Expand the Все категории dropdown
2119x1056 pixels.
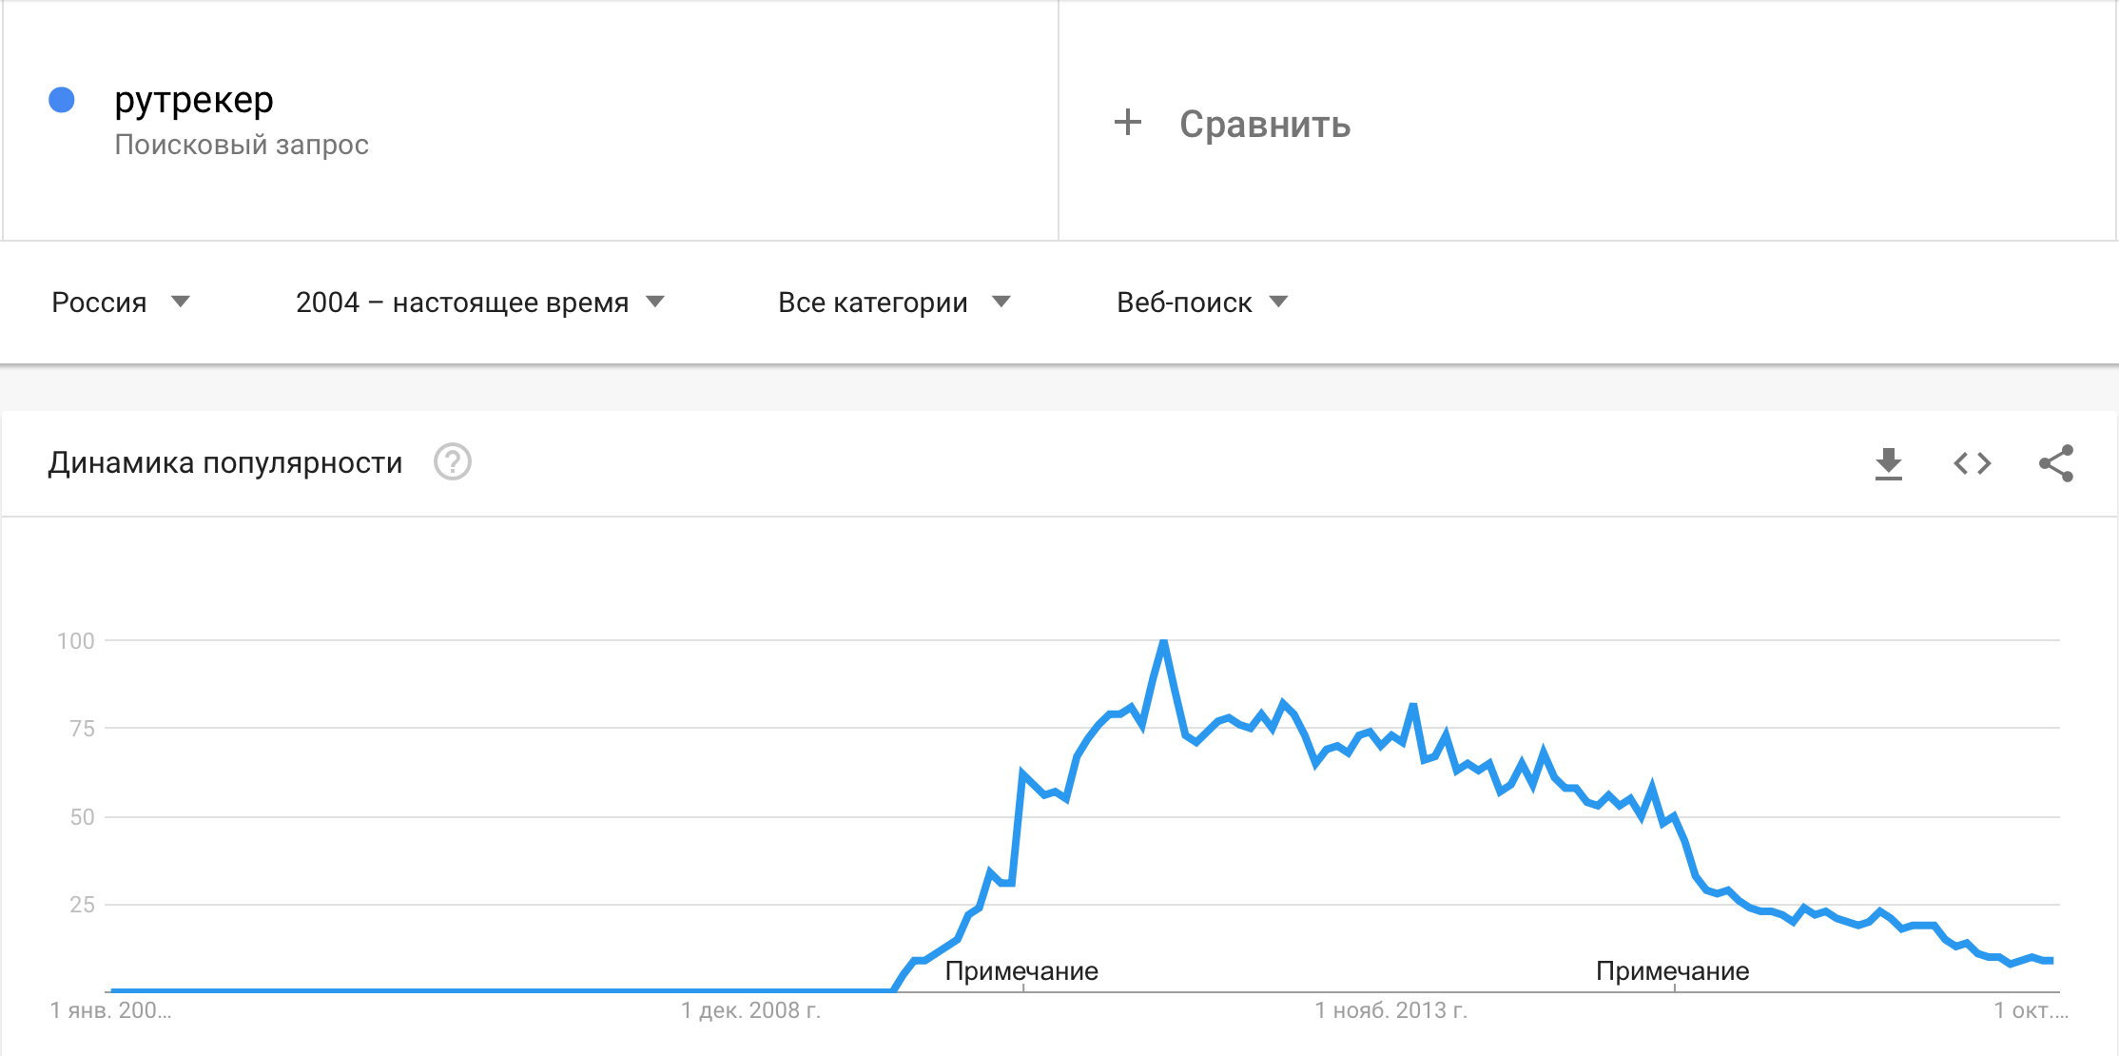pyautogui.click(x=894, y=303)
